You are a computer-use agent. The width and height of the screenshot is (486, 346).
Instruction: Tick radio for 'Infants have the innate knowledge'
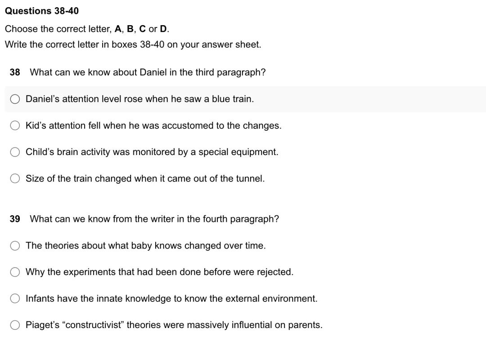tap(15, 298)
